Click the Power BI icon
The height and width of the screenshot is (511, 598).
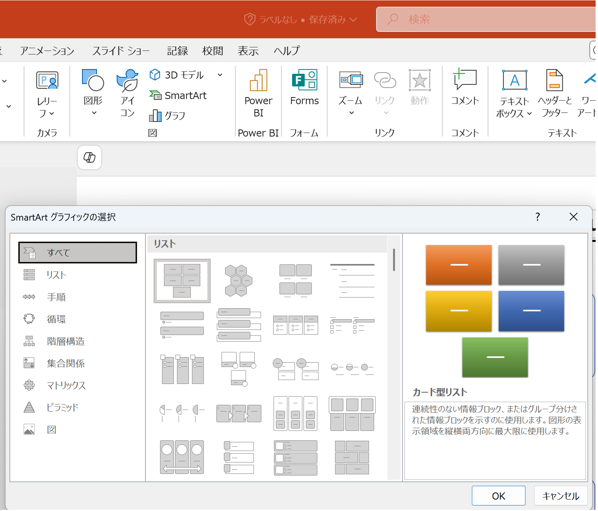[x=259, y=80]
